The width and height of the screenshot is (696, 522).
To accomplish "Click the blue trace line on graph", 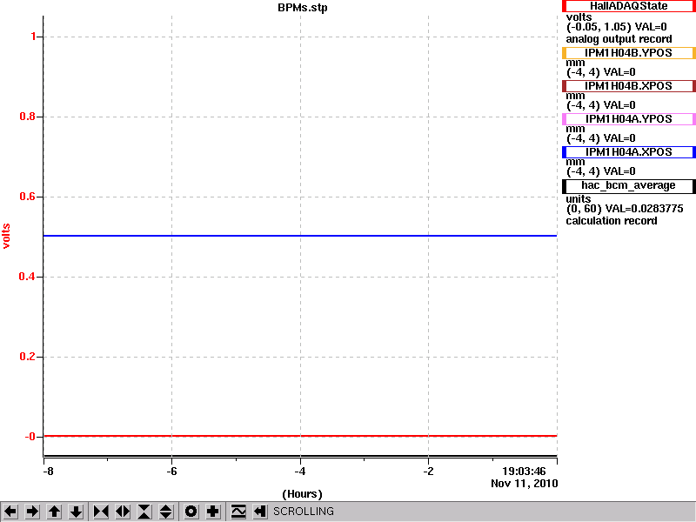I will [x=300, y=236].
